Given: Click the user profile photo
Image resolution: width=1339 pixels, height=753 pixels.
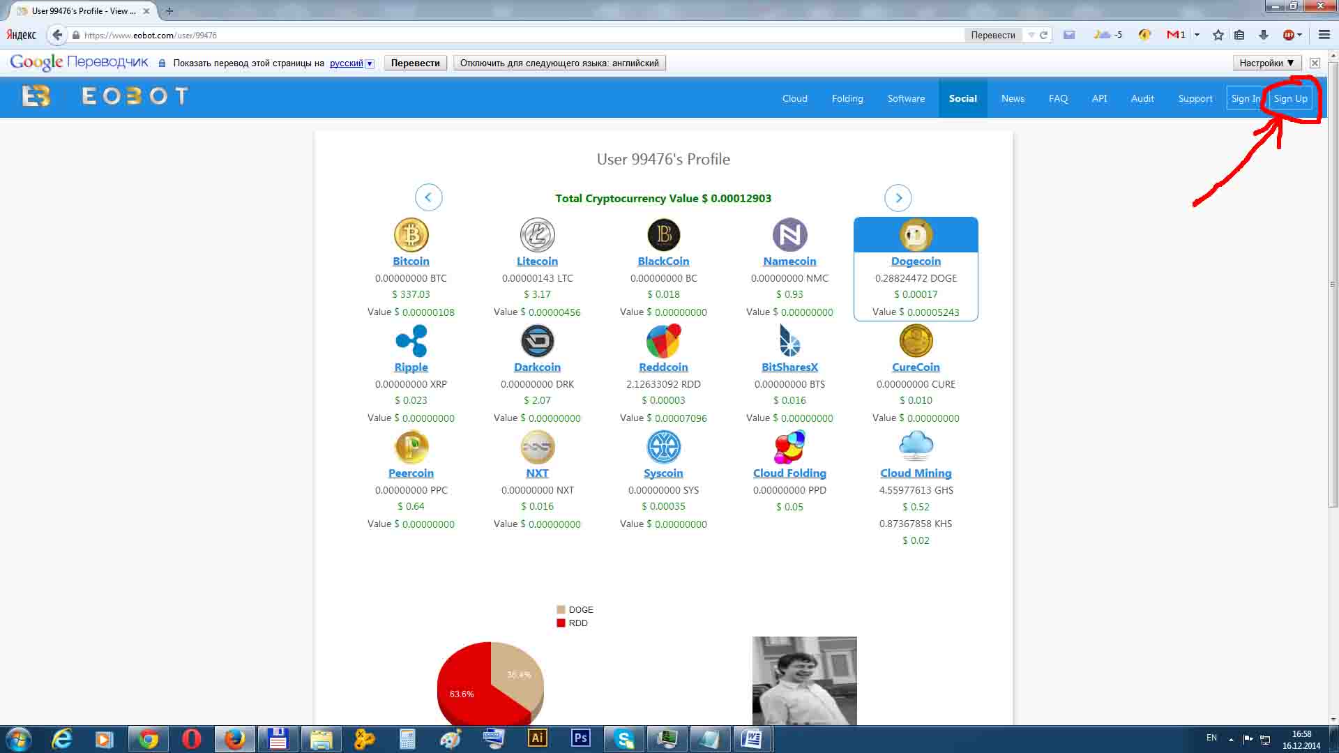Looking at the screenshot, I should [804, 680].
